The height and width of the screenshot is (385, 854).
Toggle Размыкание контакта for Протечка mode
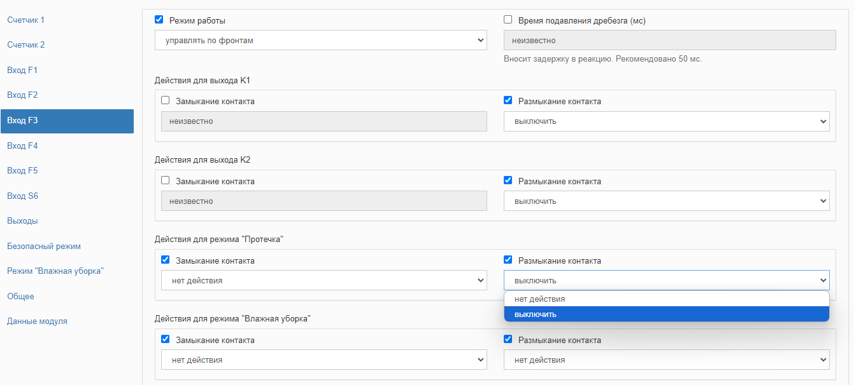pos(508,260)
